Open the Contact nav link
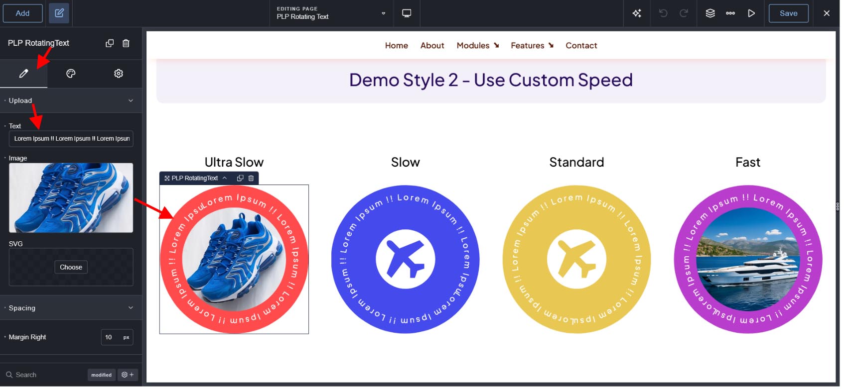This screenshot has height=389, width=845. [x=581, y=46]
